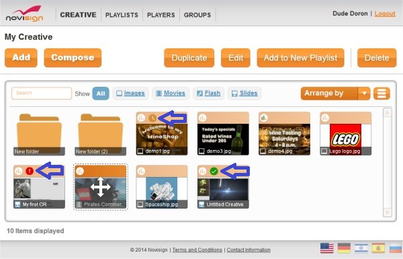Select the United States flag language
403x259 pixels.
pyautogui.click(x=326, y=248)
